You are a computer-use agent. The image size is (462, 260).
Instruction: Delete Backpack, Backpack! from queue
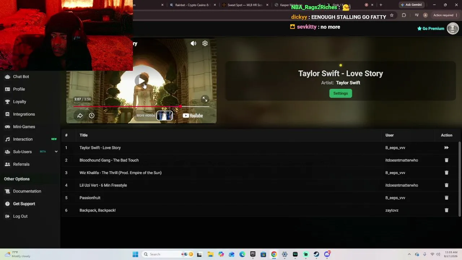[446, 210]
